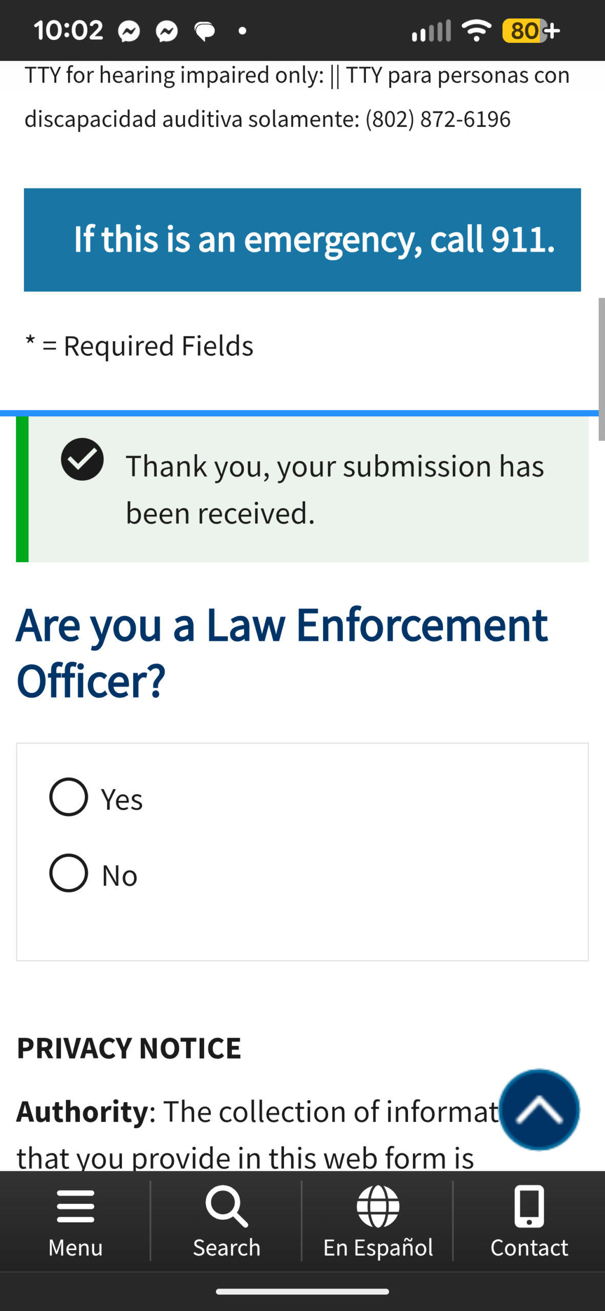Tap the second Messenger notification icon
This screenshot has width=605, height=1311.
click(x=167, y=32)
